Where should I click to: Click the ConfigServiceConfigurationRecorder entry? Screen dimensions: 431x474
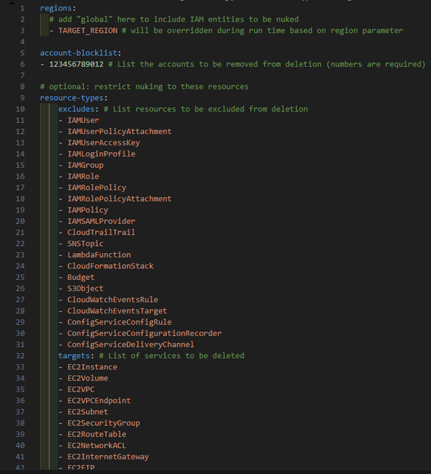[144, 333]
